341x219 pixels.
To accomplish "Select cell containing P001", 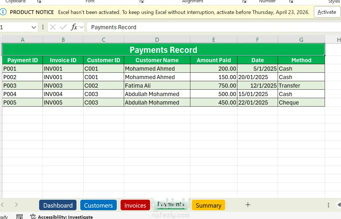I will (x=22, y=69).
